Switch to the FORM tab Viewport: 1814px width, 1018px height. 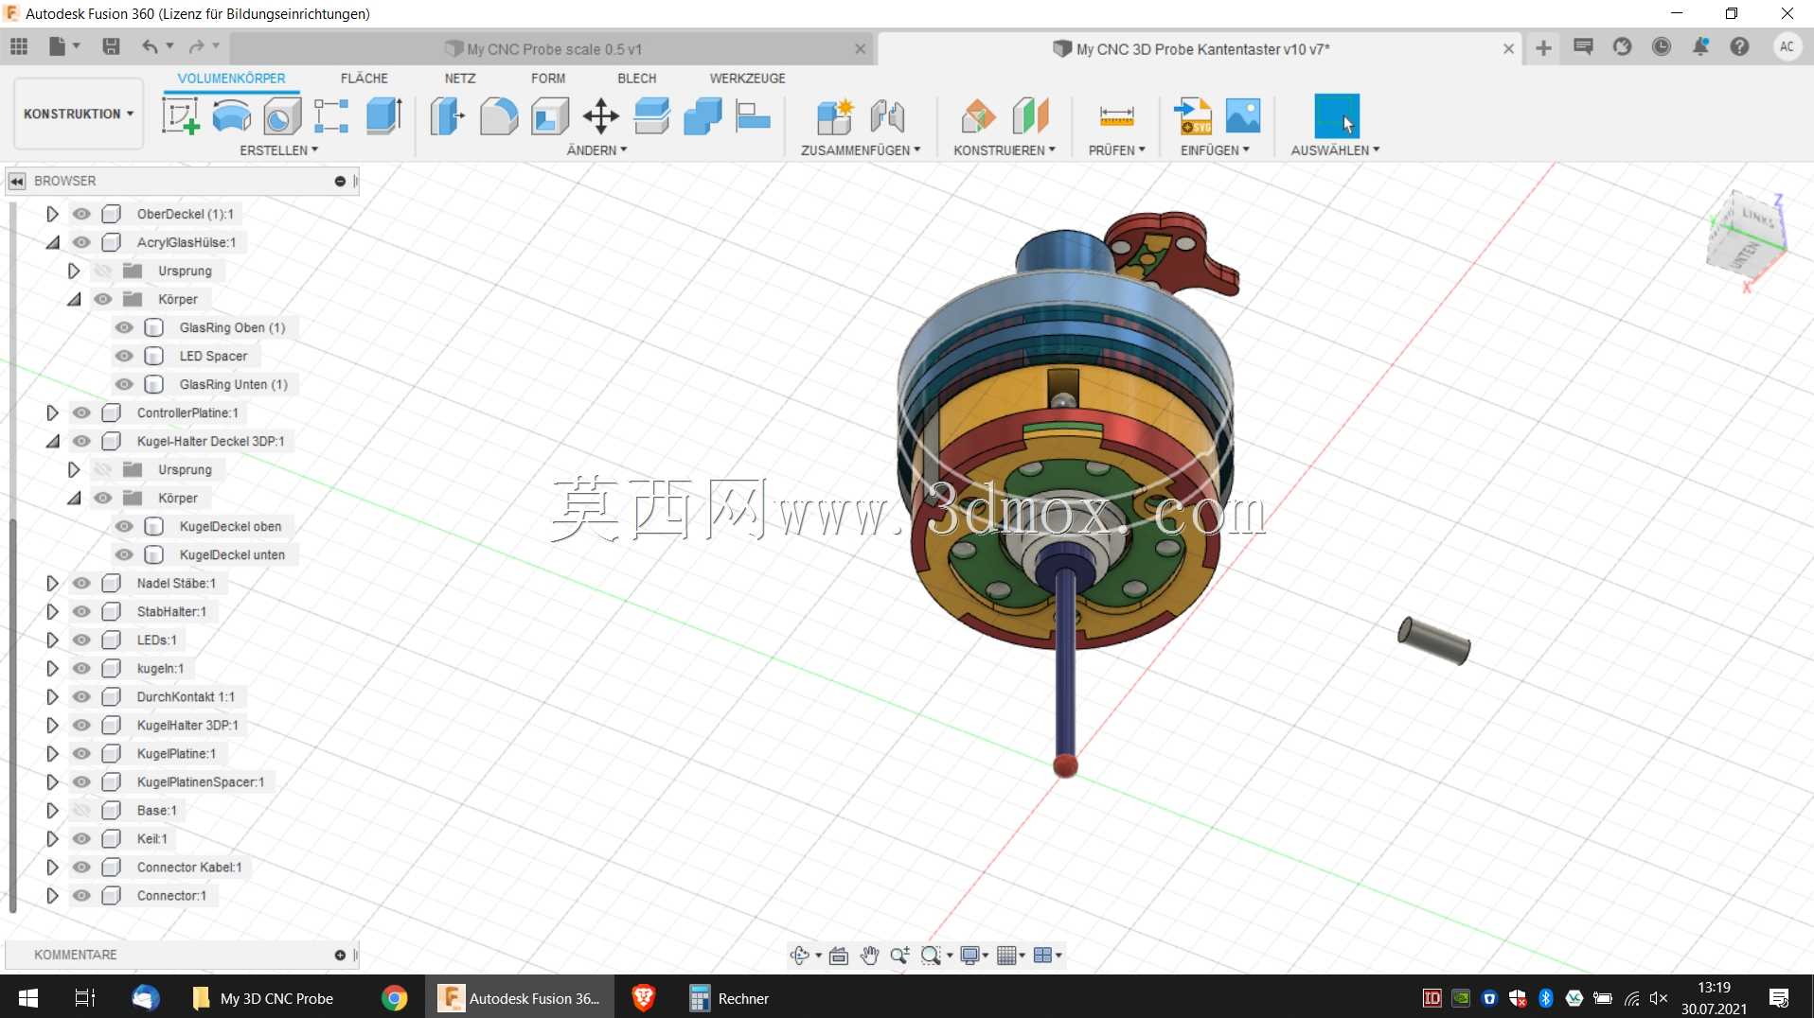(x=548, y=79)
